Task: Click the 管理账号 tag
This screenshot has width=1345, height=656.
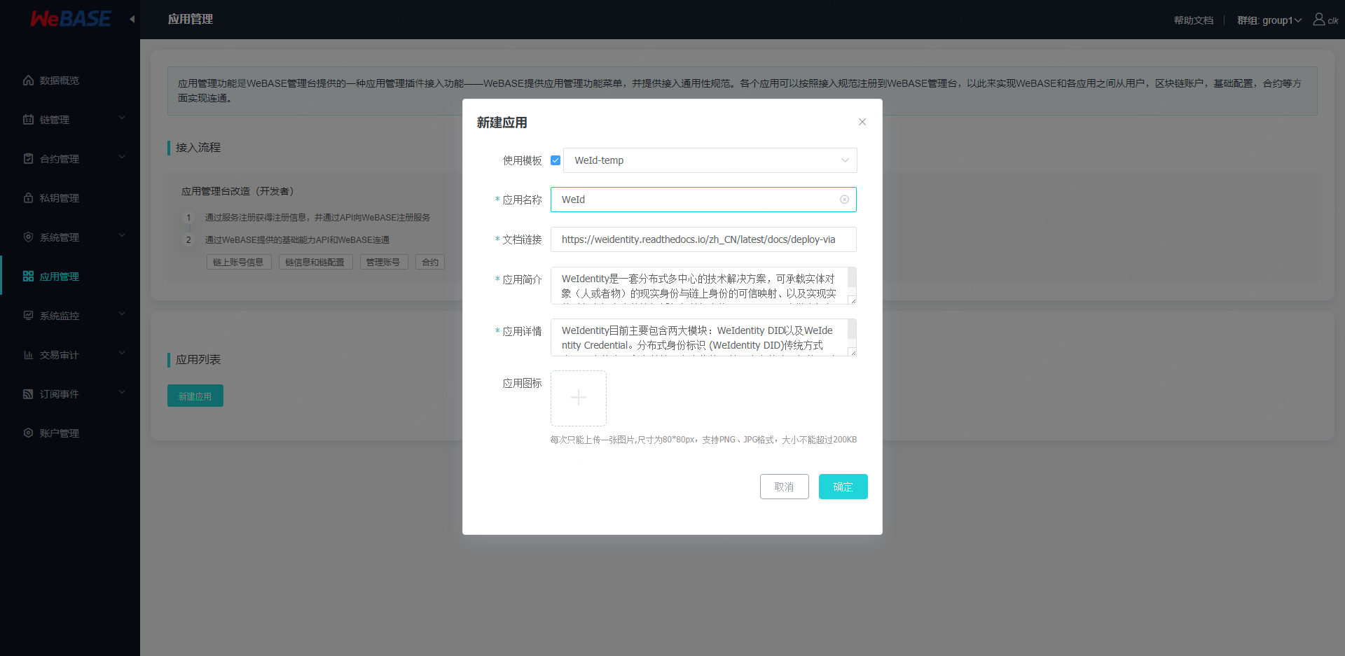Action: coord(384,262)
